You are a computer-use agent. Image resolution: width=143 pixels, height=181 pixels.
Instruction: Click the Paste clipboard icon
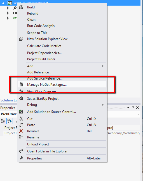coord(21,125)
